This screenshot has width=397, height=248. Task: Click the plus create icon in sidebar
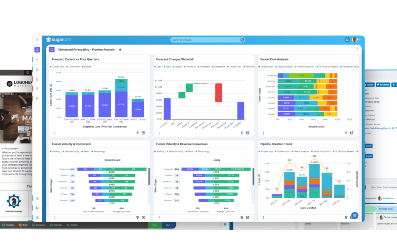[37, 60]
